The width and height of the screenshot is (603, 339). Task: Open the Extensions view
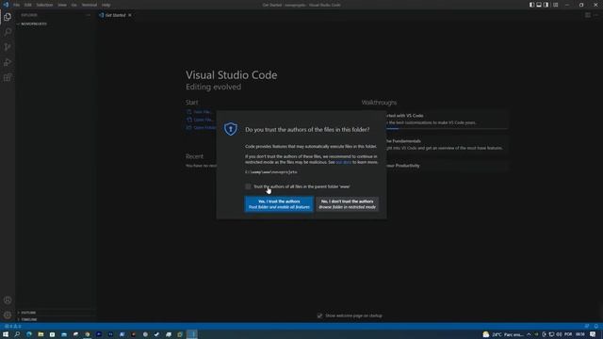tap(8, 77)
